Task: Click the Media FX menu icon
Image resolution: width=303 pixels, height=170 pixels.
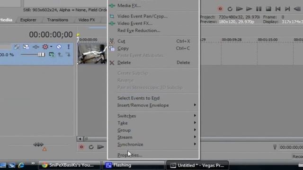Action: click(x=112, y=6)
